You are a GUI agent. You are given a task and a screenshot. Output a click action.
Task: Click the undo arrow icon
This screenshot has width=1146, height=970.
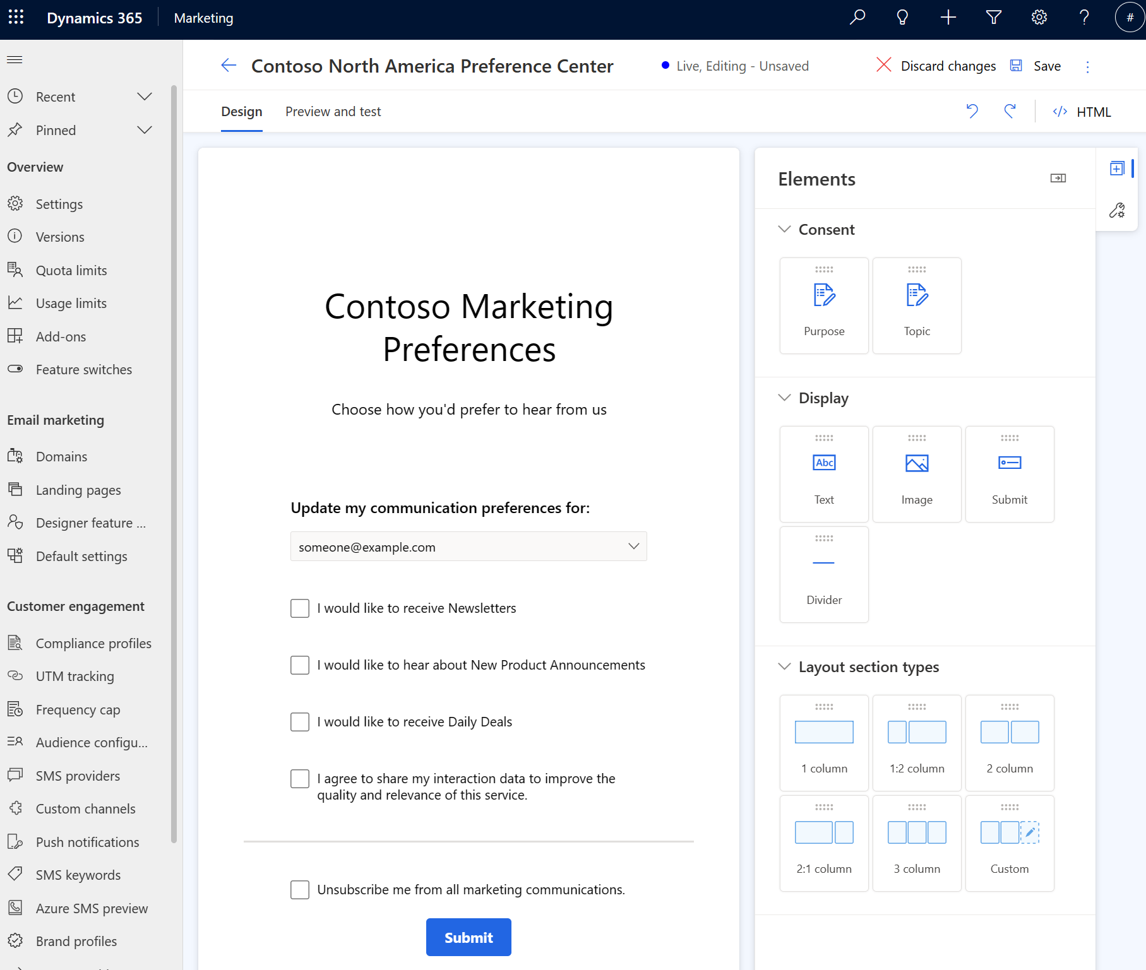[972, 112]
